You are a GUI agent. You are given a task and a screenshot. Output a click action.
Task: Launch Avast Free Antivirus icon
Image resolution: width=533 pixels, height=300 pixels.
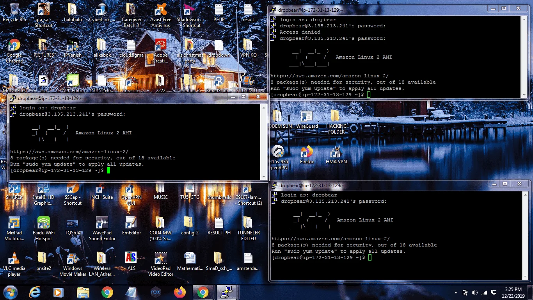(161, 15)
